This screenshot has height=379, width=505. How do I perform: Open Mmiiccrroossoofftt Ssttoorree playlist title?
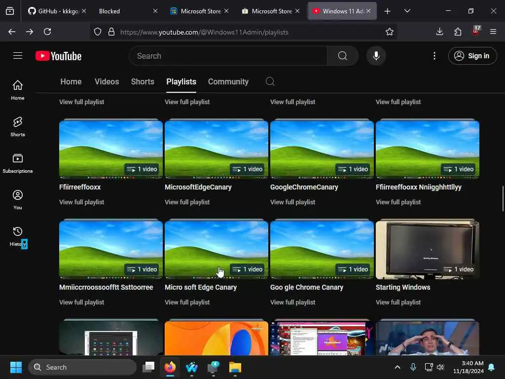coord(106,287)
